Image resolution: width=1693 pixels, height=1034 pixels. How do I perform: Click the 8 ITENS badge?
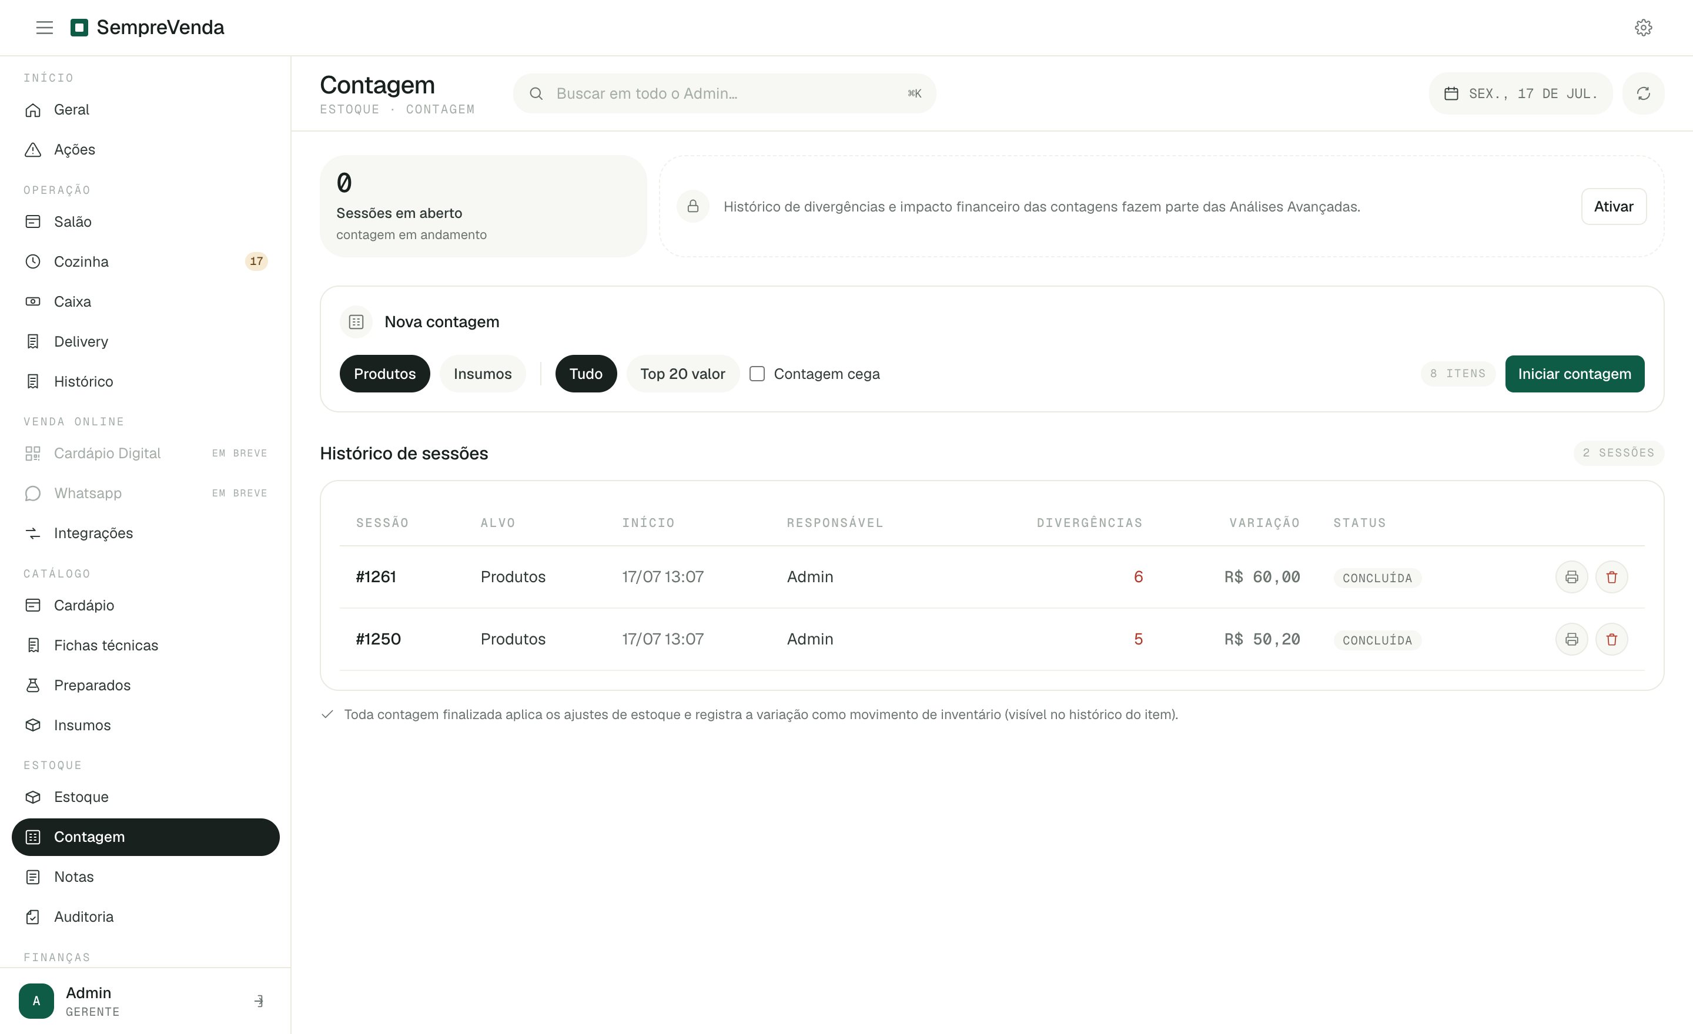pyautogui.click(x=1457, y=374)
